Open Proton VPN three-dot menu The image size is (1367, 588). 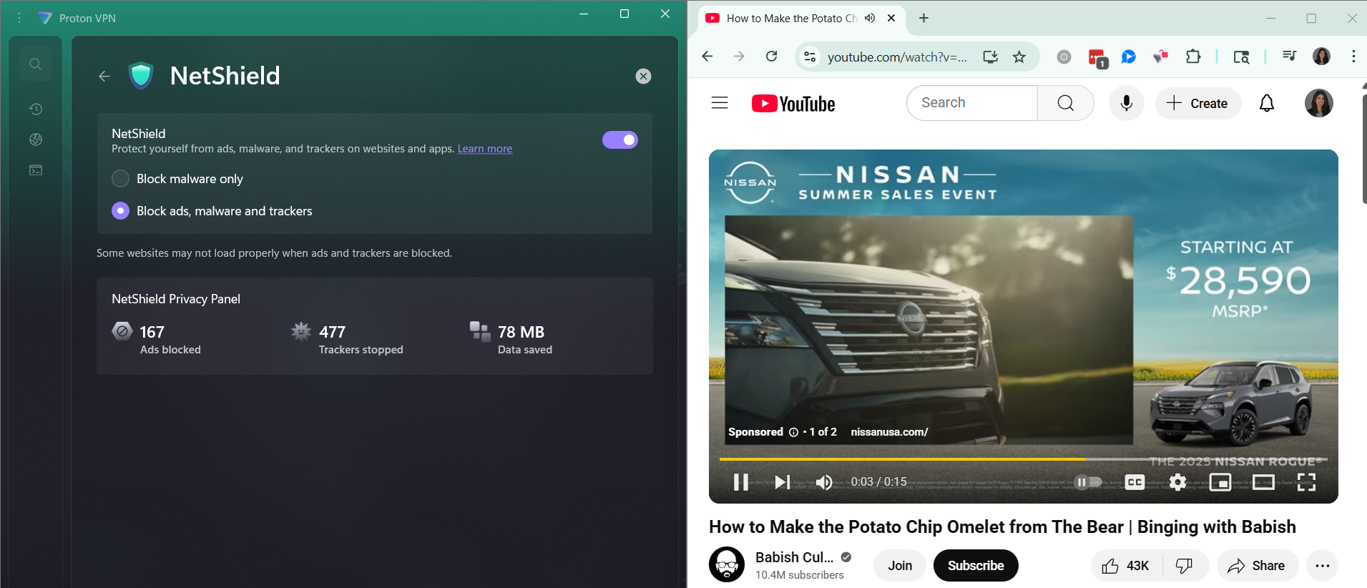click(19, 18)
